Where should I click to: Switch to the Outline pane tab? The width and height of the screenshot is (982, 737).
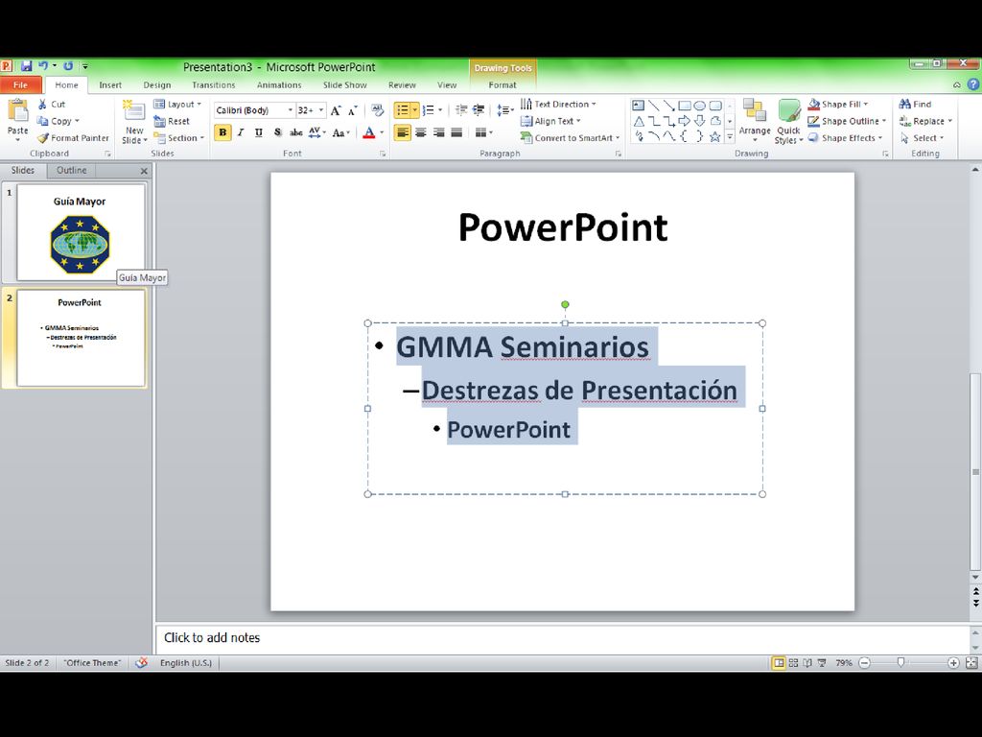71,170
